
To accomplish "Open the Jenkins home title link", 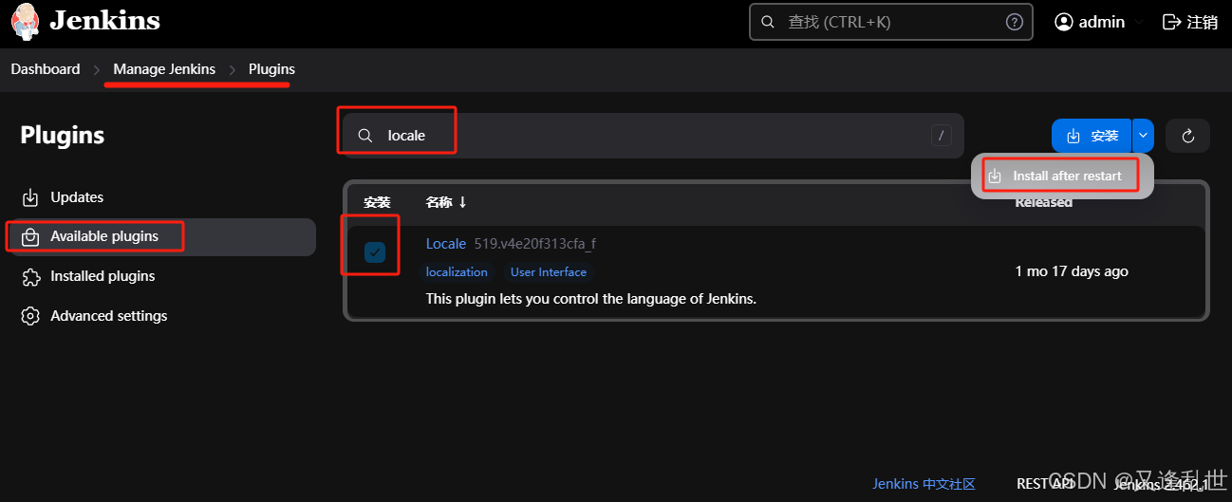I will point(104,21).
